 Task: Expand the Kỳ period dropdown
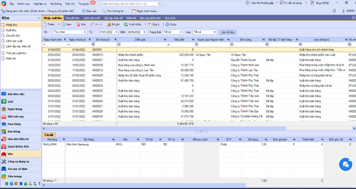85,32
